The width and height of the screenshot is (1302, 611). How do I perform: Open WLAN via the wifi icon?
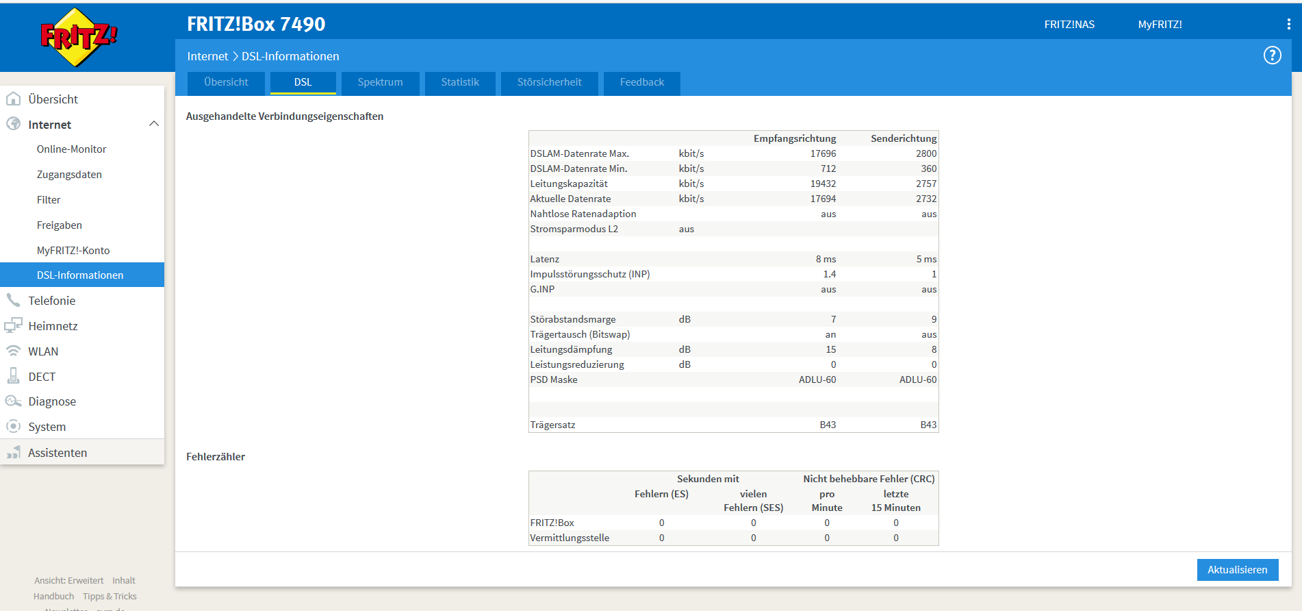click(13, 351)
